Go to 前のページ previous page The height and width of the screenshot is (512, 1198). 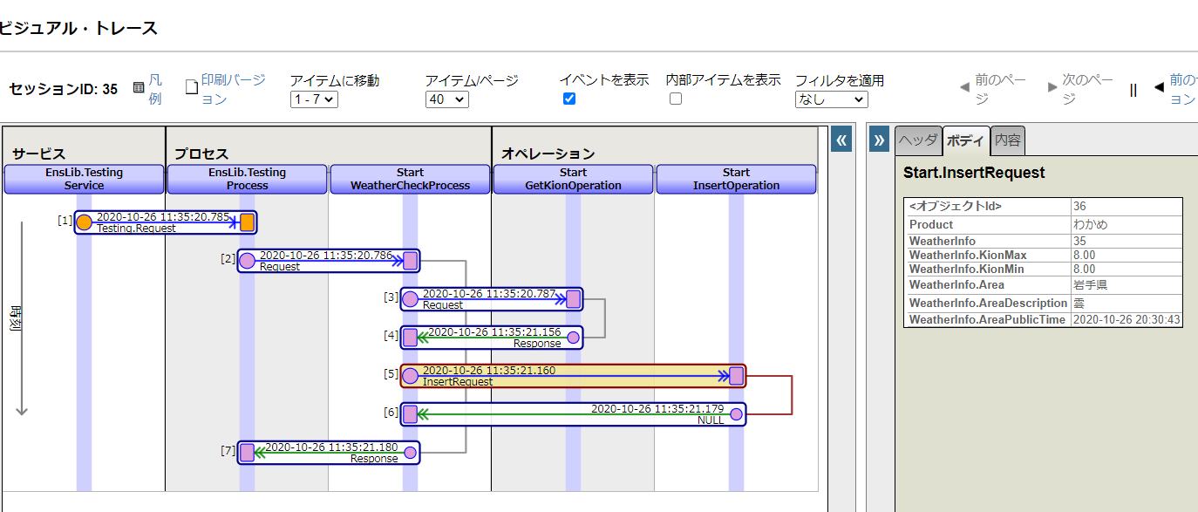tap(994, 88)
